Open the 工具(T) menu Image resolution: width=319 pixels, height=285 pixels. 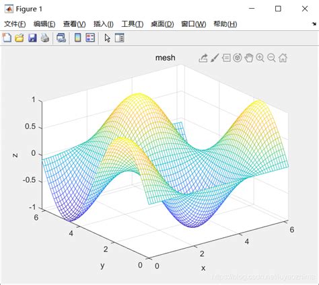(x=133, y=24)
